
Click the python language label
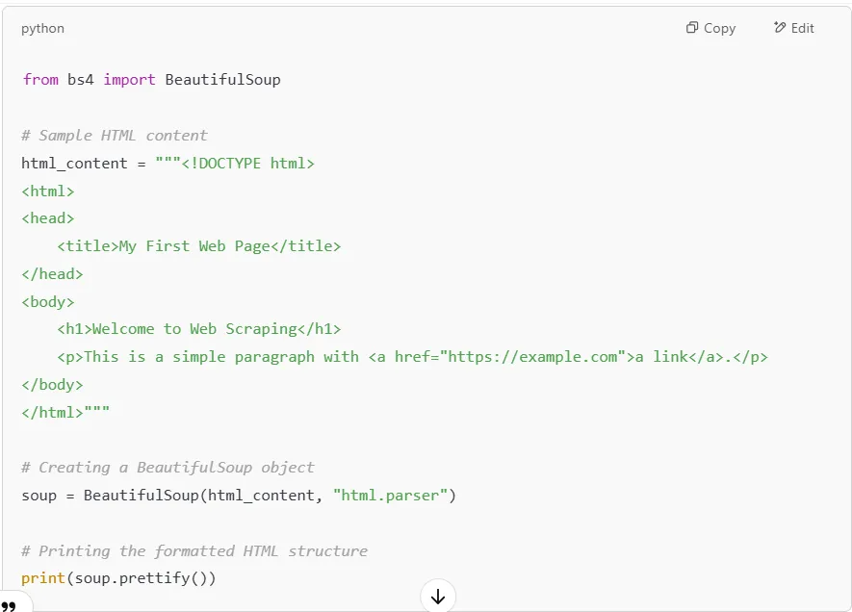42,29
